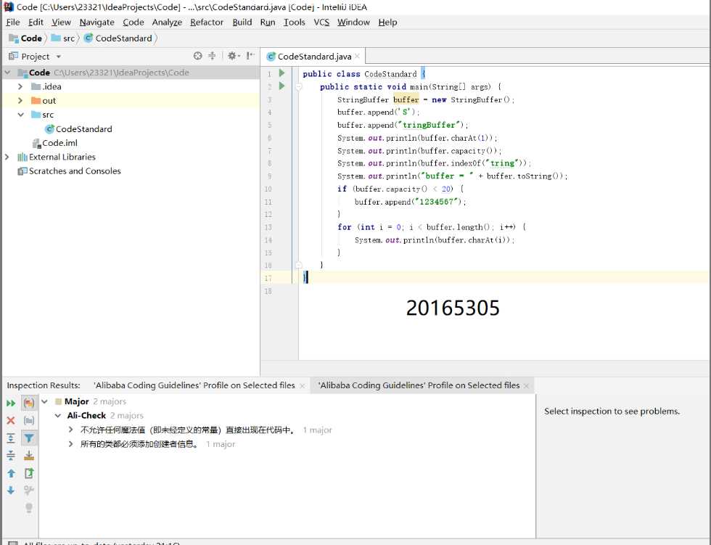Image resolution: width=711 pixels, height=545 pixels.
Task: Switch to first Alibaba Coding Guidelines results tab
Action: (194, 385)
